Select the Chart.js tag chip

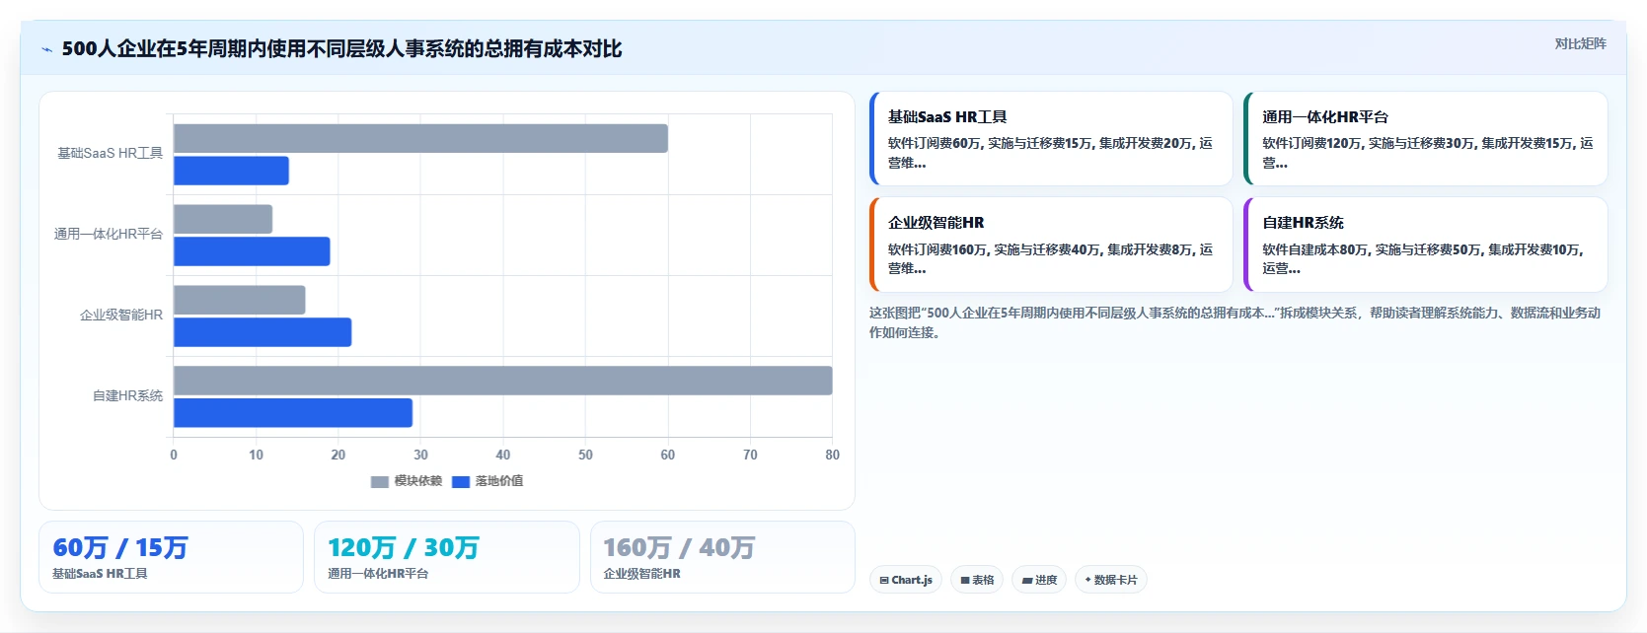(x=906, y=580)
